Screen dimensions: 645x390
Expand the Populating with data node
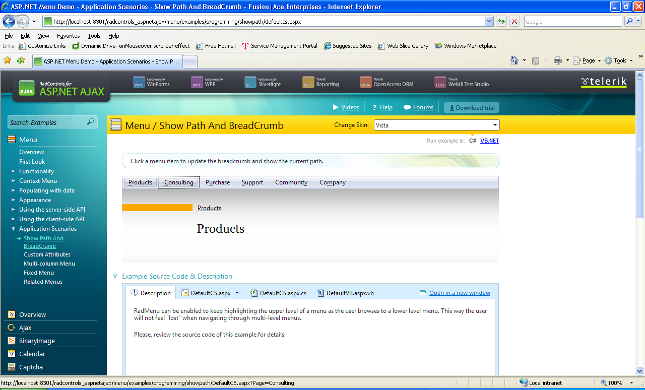tap(14, 190)
